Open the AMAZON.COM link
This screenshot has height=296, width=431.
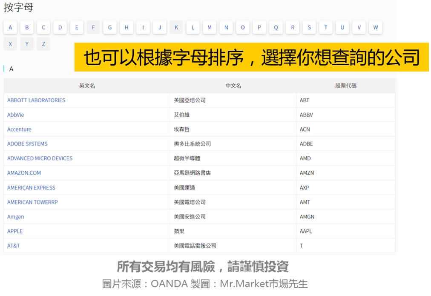click(24, 173)
